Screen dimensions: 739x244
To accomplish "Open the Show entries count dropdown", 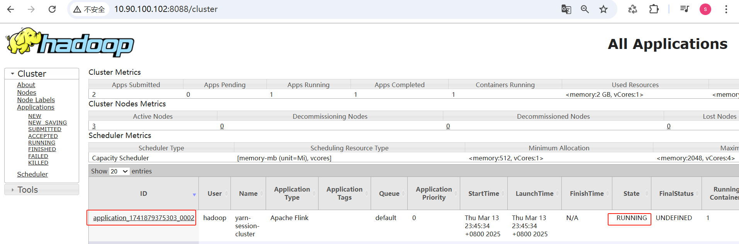I will coord(119,171).
